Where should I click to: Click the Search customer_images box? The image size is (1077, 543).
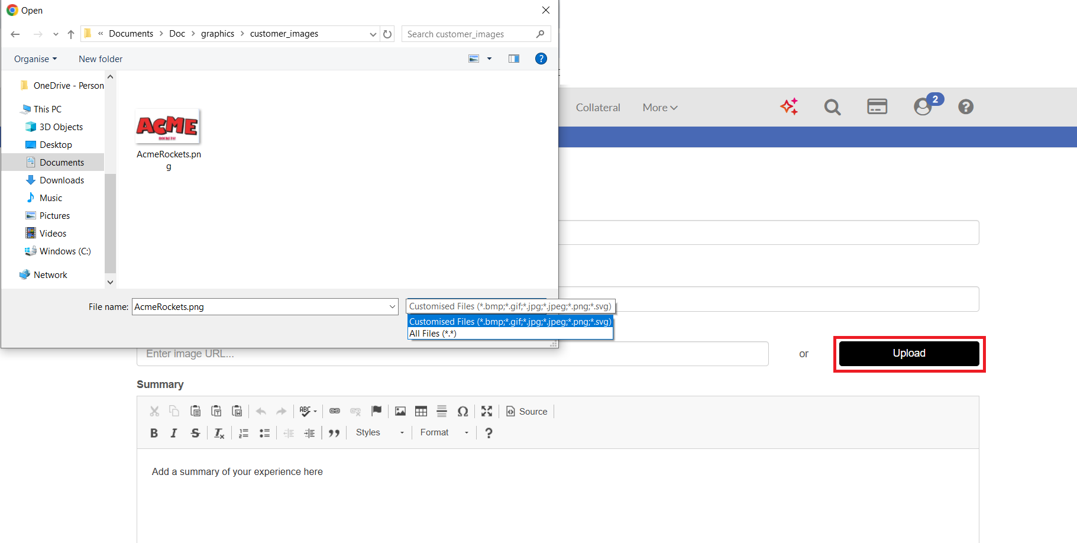(x=476, y=34)
